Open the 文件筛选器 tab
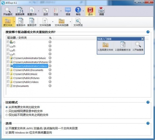 45,22
